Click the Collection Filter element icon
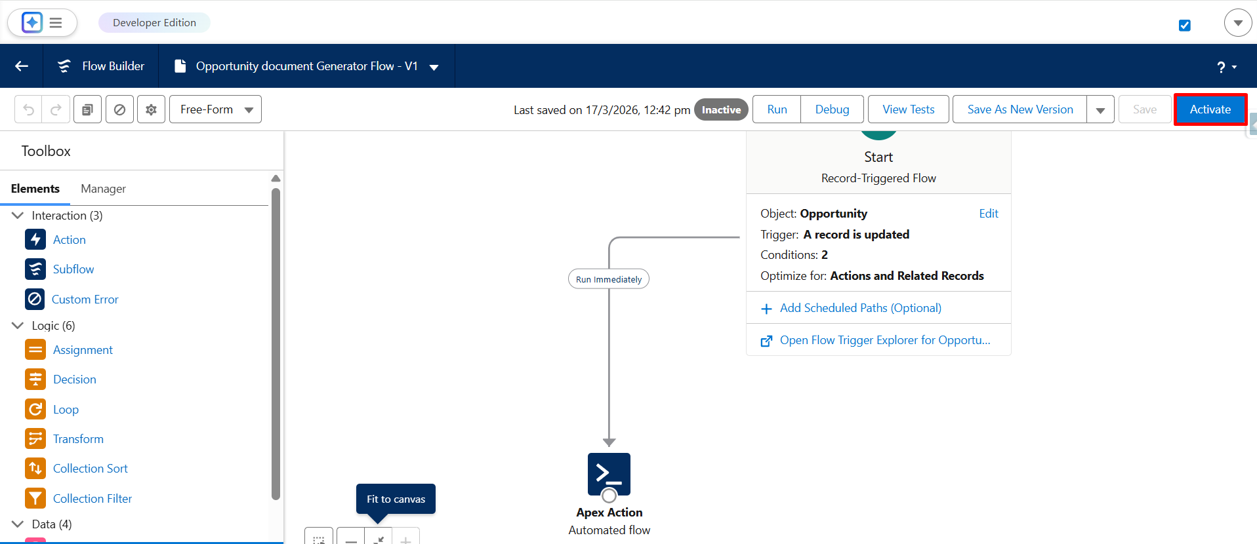 point(35,498)
